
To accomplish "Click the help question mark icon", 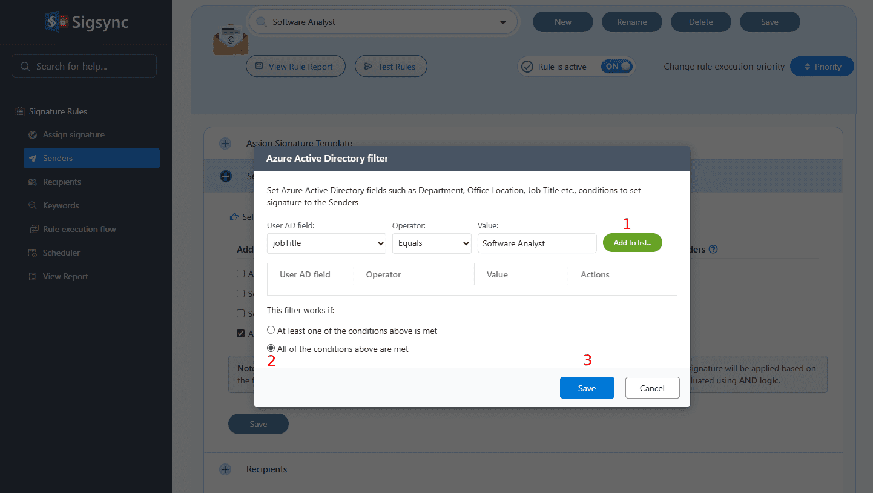I will pos(713,249).
